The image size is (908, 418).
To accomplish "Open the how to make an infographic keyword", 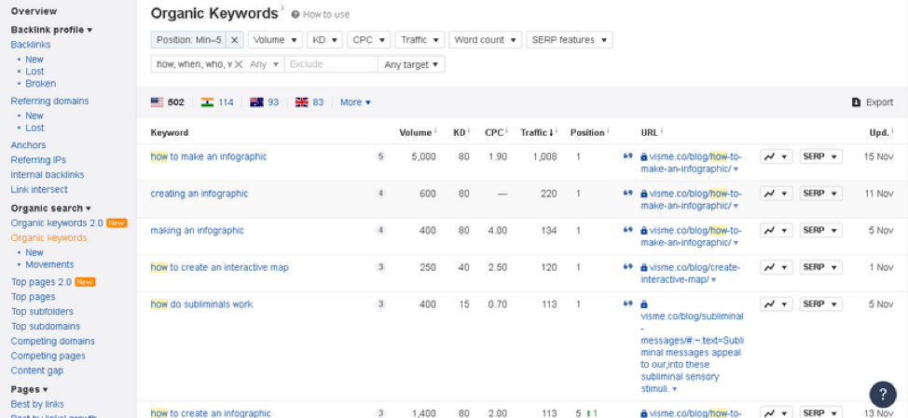I will [x=209, y=156].
